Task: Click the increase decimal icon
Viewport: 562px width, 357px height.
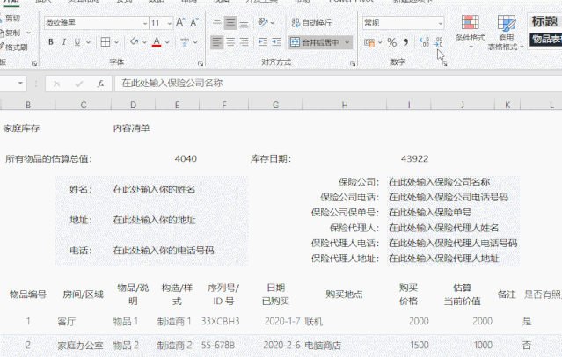Action: 423,41
